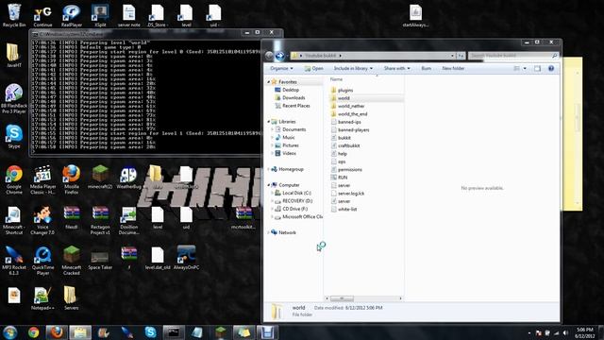Launch Minecraft Cracked desktop icon

pos(72,261)
